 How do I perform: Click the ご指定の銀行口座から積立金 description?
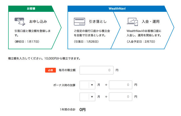click(x=92, y=33)
